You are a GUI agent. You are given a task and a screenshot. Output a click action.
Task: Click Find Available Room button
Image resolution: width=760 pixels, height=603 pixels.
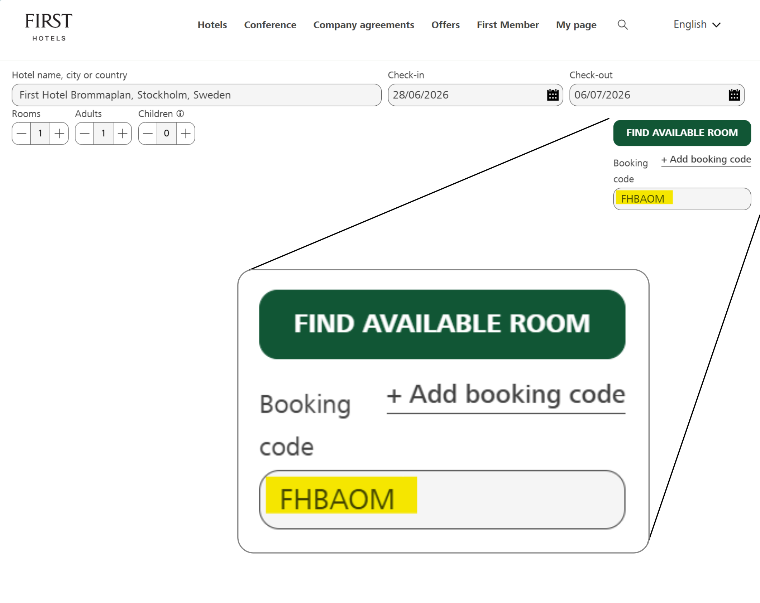[682, 133]
